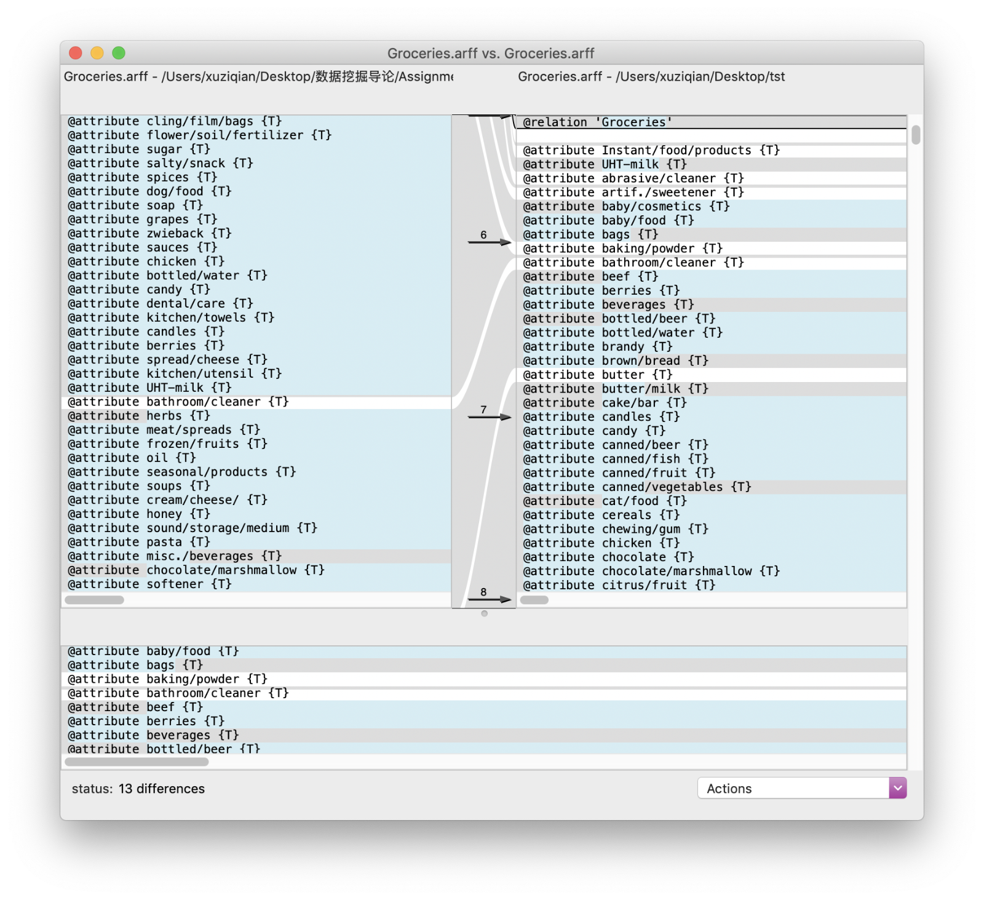Image resolution: width=984 pixels, height=900 pixels.
Task: Select left line 'kitchen/utensil {T}'
Action: click(256, 374)
